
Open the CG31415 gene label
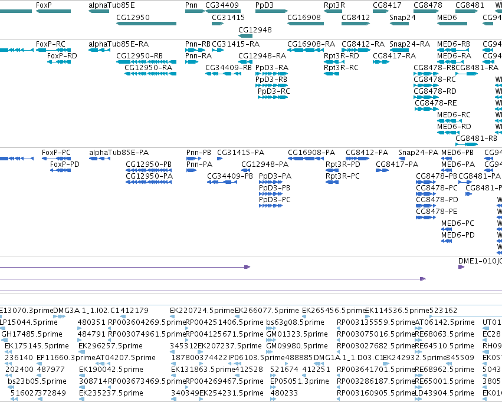[228, 17]
